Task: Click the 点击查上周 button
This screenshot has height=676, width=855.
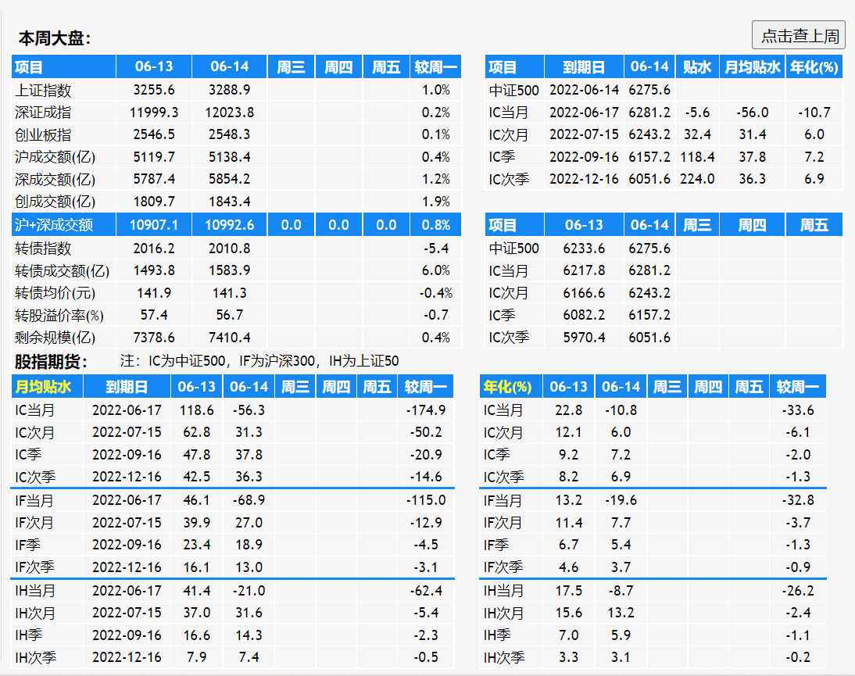Action: (x=799, y=35)
